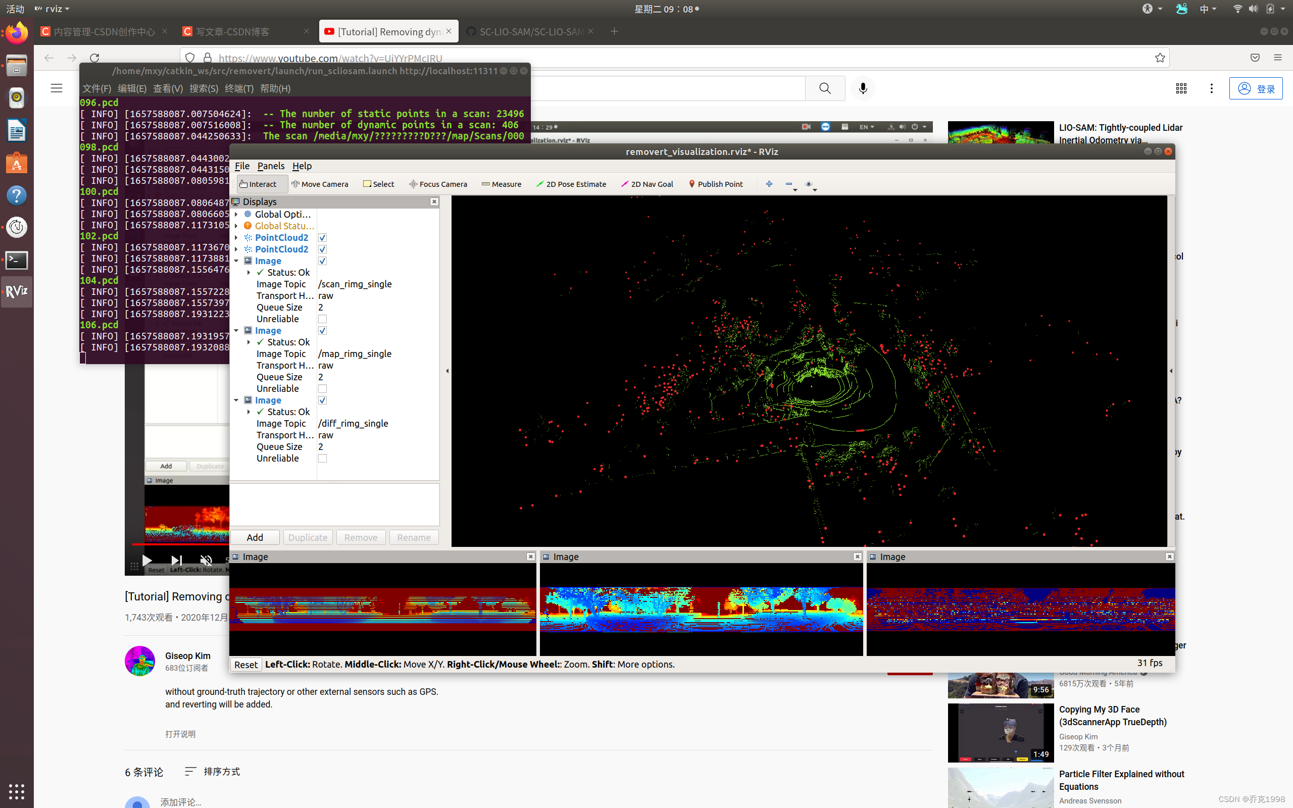Open the terminal 终端(T) menu

[x=239, y=89]
